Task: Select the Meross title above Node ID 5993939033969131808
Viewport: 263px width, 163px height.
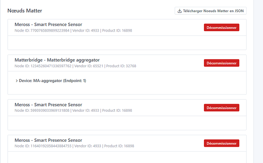Action: tap(48, 104)
